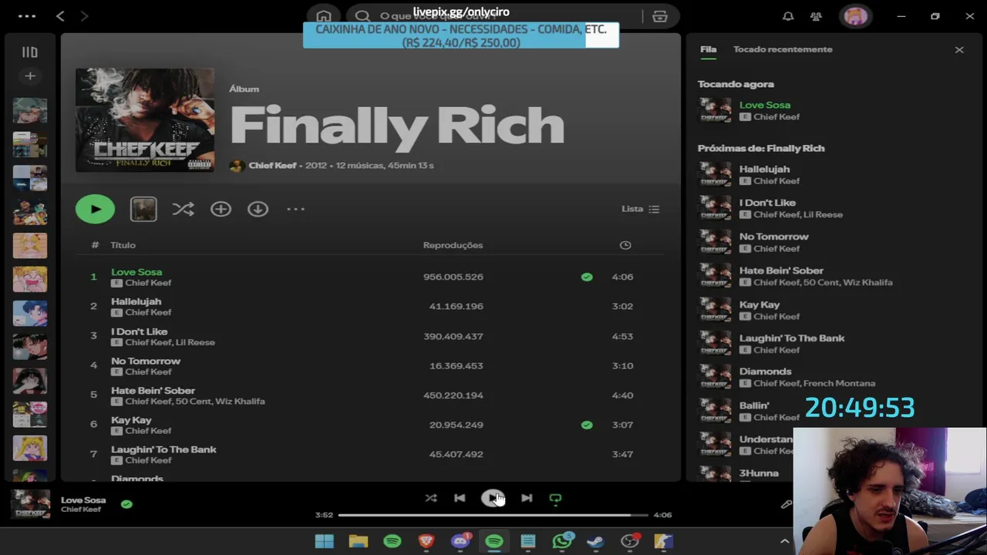The image size is (987, 555).
Task: Toggle the saved checkmark on Love Sosa row
Action: coord(587,277)
